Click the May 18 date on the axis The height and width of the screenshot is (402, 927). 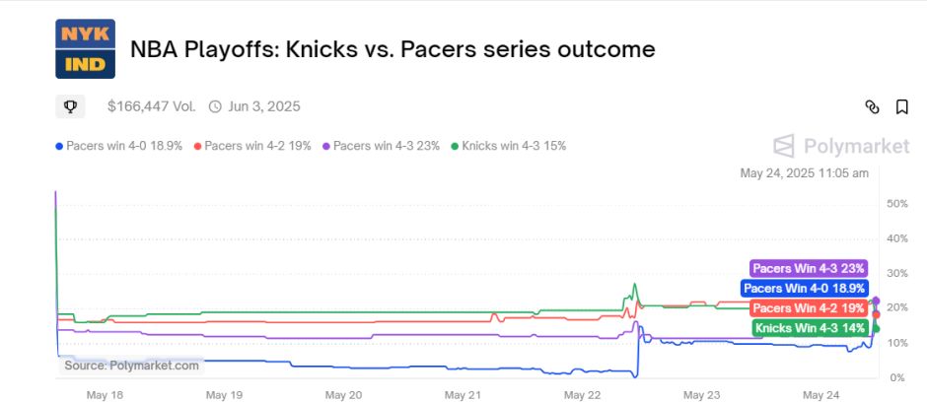point(105,395)
